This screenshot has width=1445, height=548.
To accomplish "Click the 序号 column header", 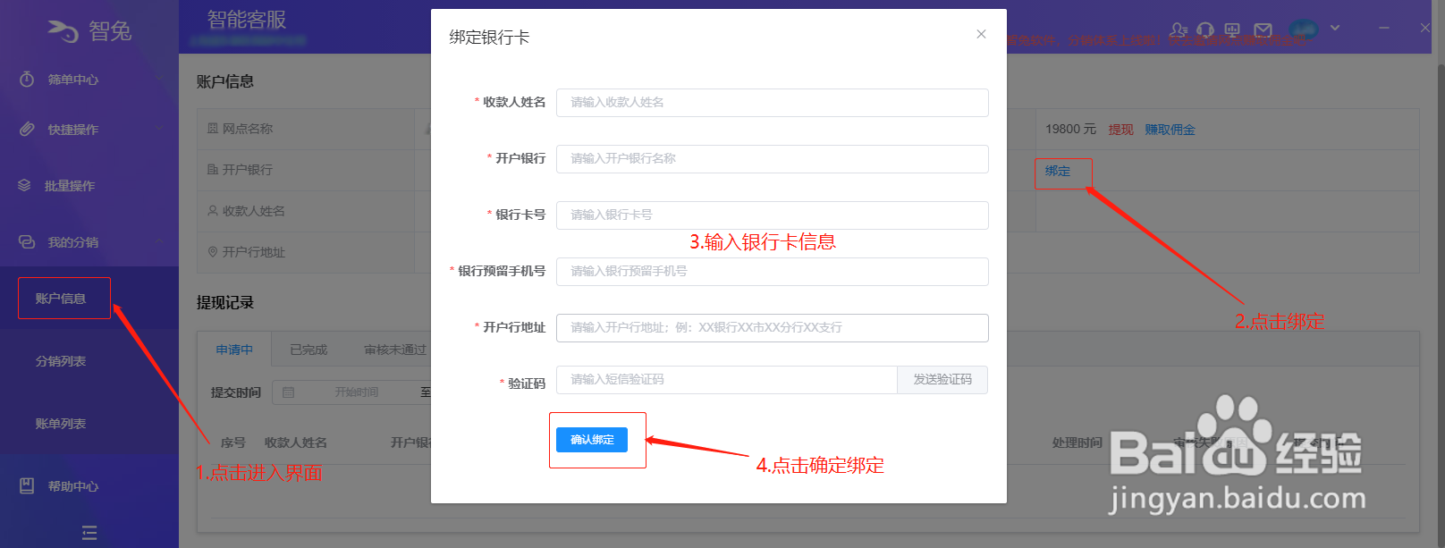I will click(233, 443).
